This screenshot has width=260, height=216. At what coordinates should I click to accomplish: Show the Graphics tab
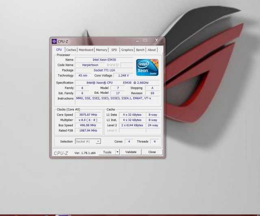click(x=127, y=50)
